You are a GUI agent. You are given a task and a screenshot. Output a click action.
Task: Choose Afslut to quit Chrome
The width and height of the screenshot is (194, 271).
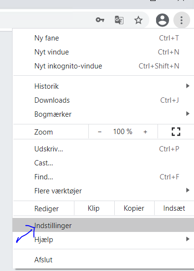(104, 259)
